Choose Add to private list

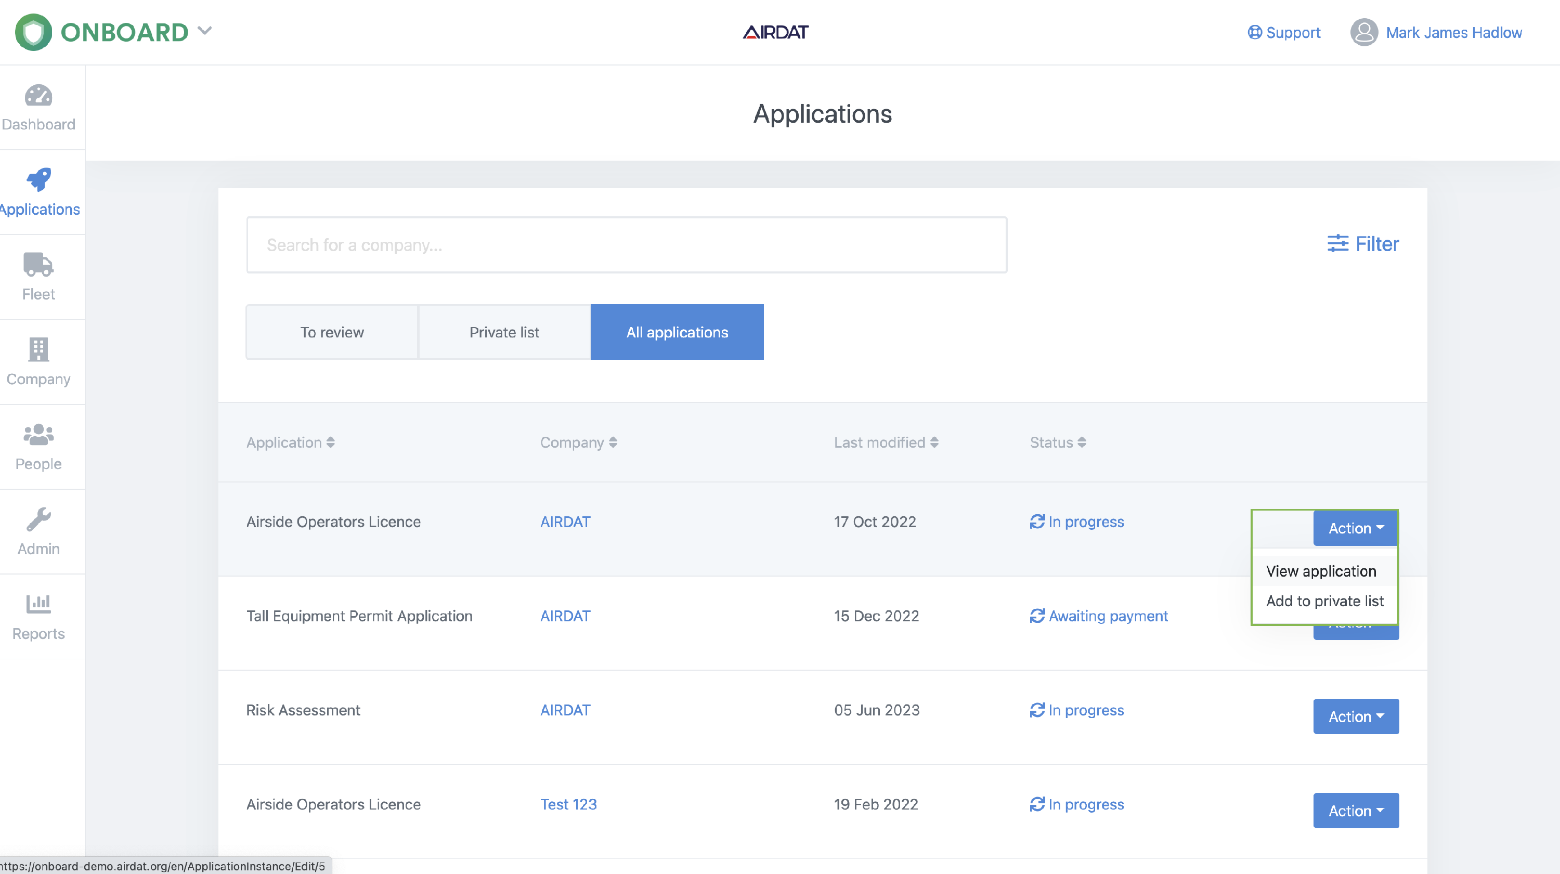(x=1324, y=601)
